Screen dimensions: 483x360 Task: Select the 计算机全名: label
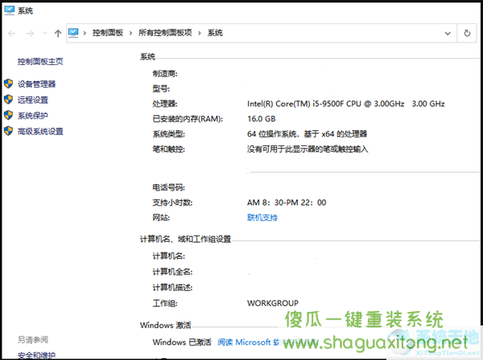[172, 272]
